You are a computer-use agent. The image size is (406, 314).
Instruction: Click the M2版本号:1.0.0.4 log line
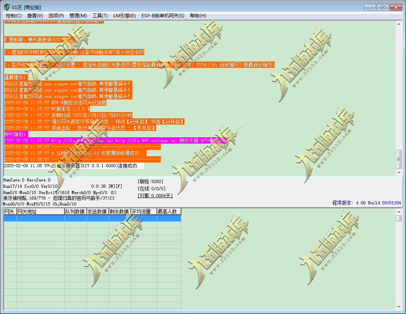tap(47, 109)
